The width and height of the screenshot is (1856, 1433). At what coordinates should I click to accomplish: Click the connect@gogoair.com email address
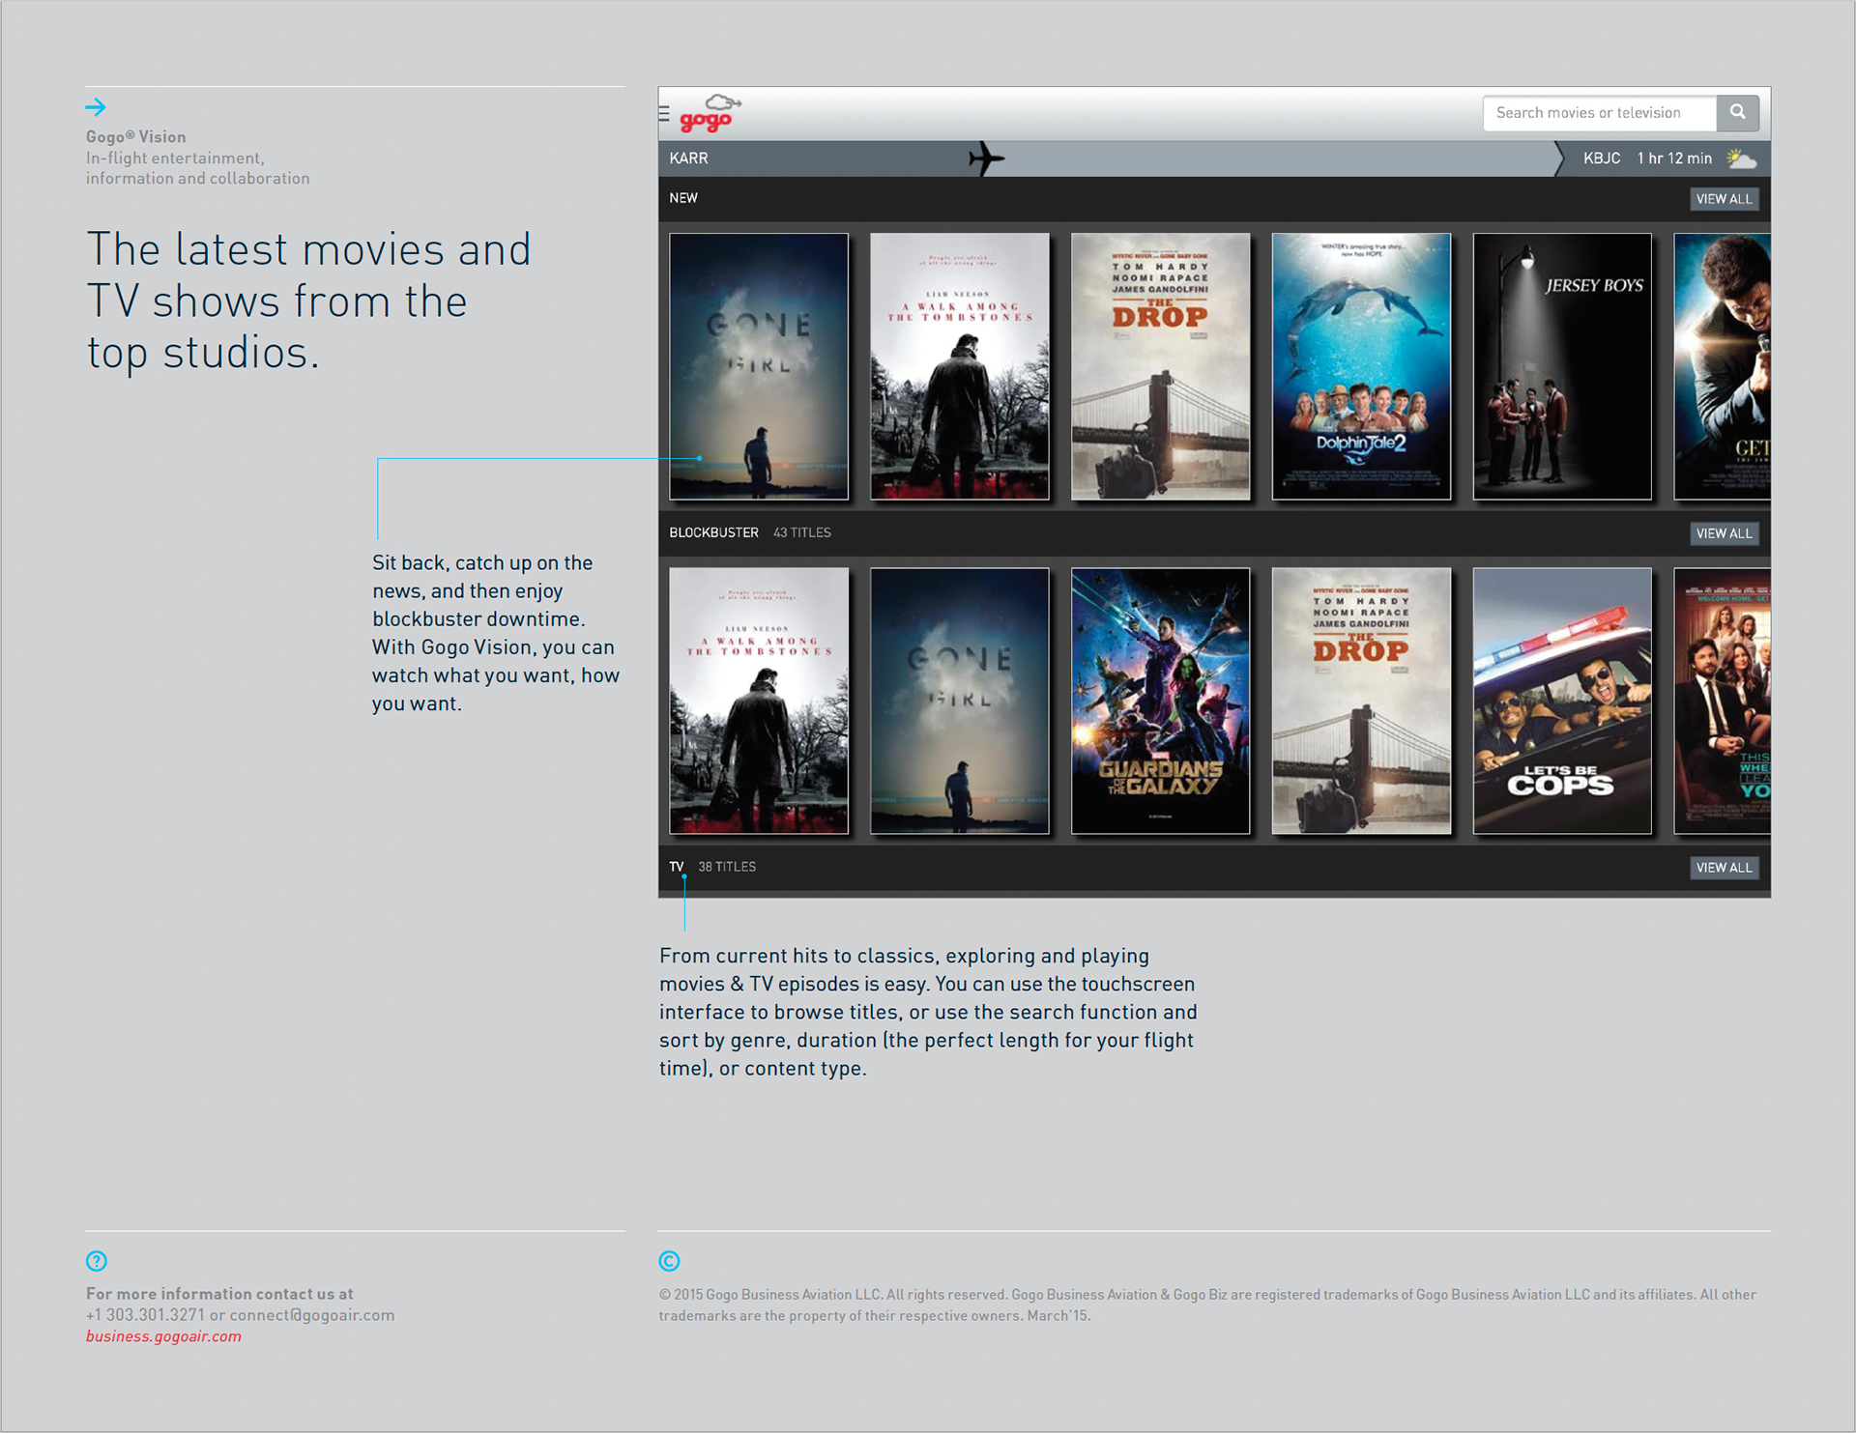tap(312, 1315)
